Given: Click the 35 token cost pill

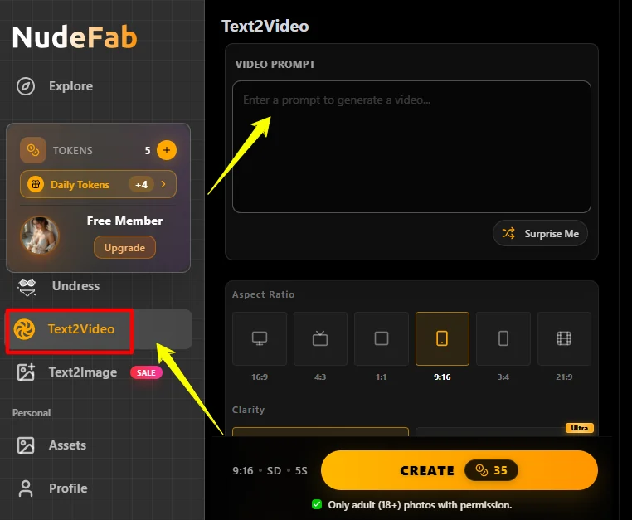Looking at the screenshot, I should (491, 470).
